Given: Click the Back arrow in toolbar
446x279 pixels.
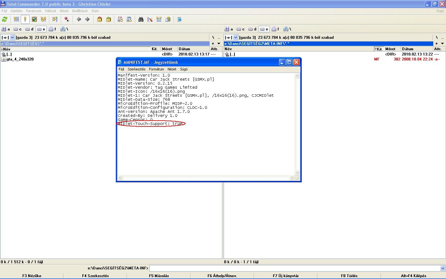Looking at the screenshot, I should (79, 19).
